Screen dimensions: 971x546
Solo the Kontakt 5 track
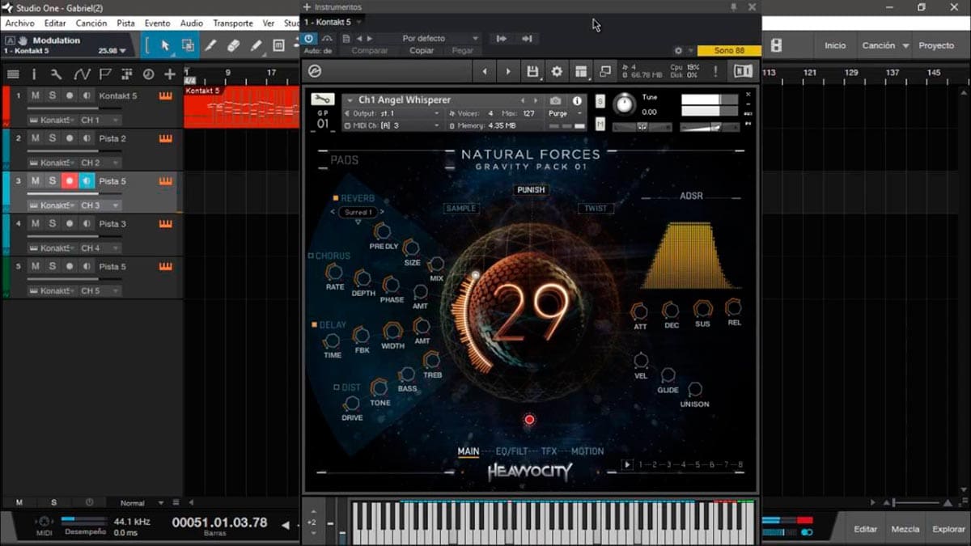tap(53, 95)
